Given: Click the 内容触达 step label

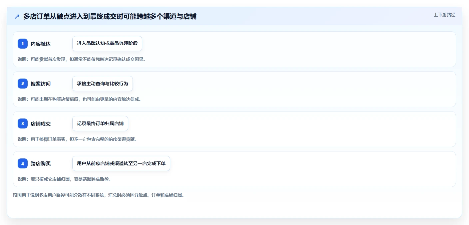Looking at the screenshot, I should click(x=41, y=44).
